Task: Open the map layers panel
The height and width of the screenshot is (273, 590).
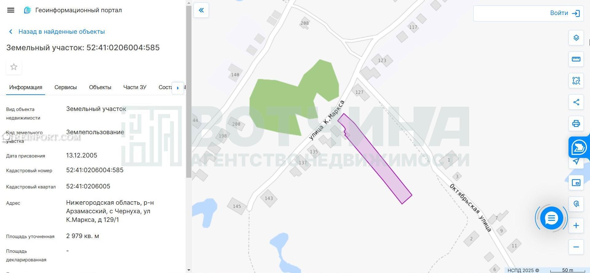Action: (x=576, y=38)
